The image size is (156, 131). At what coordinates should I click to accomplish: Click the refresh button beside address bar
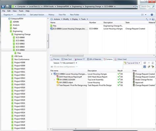point(137,7)
